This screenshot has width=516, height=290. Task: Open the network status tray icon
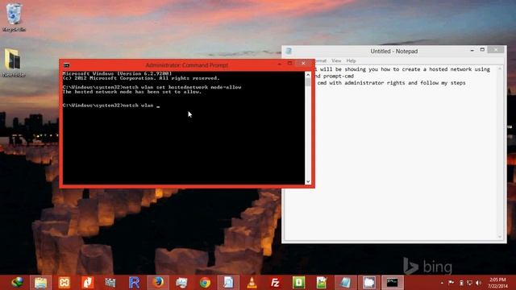(x=469, y=283)
